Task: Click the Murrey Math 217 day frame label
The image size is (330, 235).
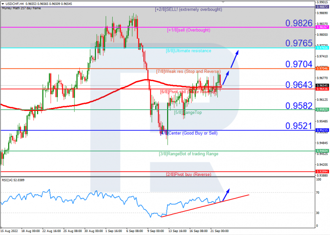Action: pyautogui.click(x=21, y=8)
